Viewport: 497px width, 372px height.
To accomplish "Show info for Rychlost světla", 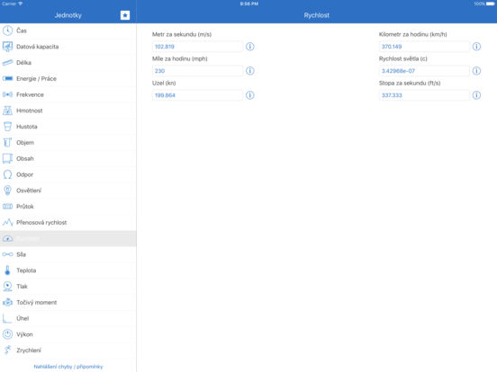I will pyautogui.click(x=476, y=71).
